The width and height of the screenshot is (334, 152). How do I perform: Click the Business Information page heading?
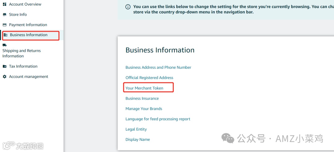point(160,50)
